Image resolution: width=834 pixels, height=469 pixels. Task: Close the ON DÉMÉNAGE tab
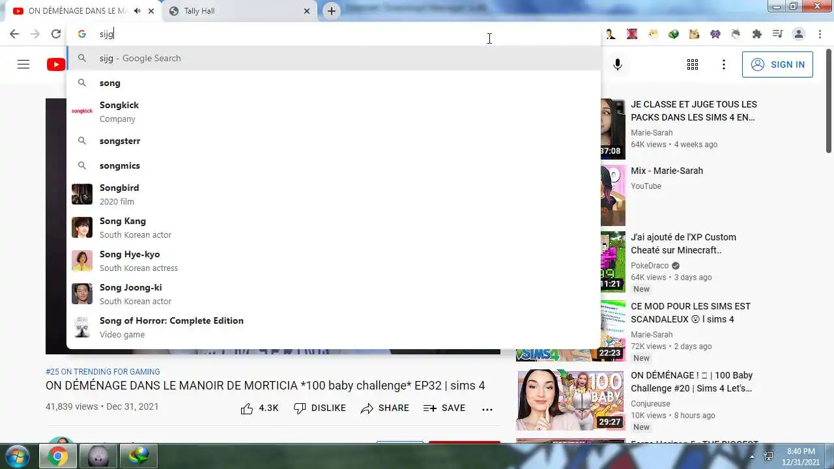click(151, 11)
